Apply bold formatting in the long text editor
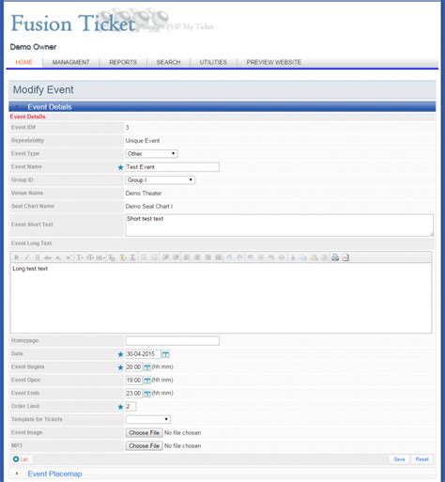 (x=16, y=257)
